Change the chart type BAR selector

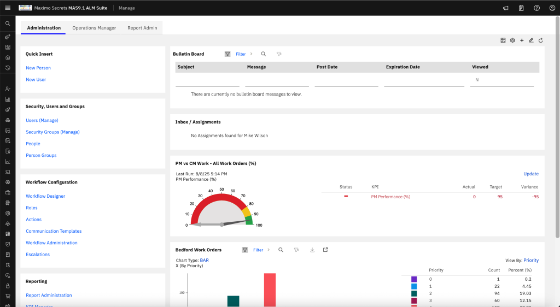pyautogui.click(x=205, y=260)
